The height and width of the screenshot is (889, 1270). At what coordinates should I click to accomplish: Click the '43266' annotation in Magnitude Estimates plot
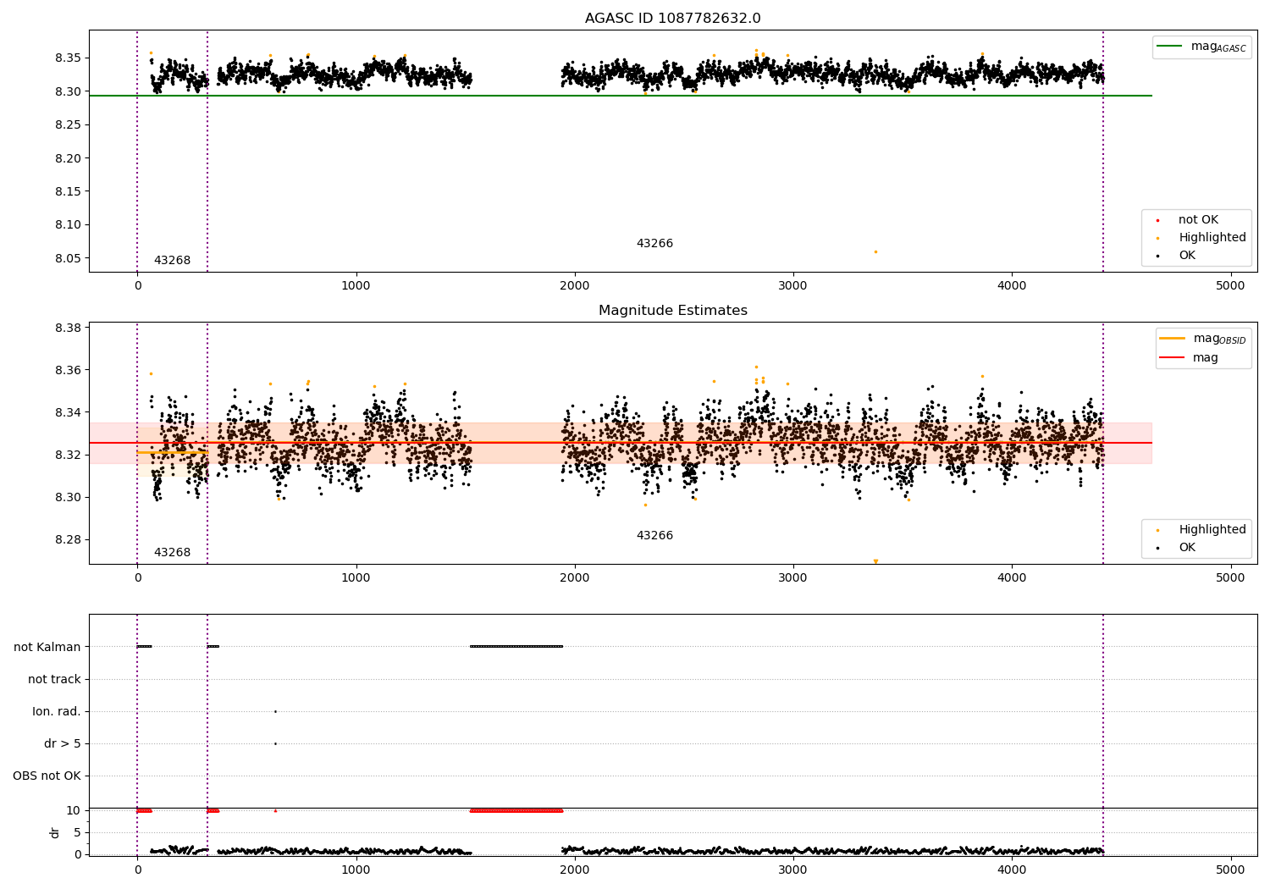(654, 536)
